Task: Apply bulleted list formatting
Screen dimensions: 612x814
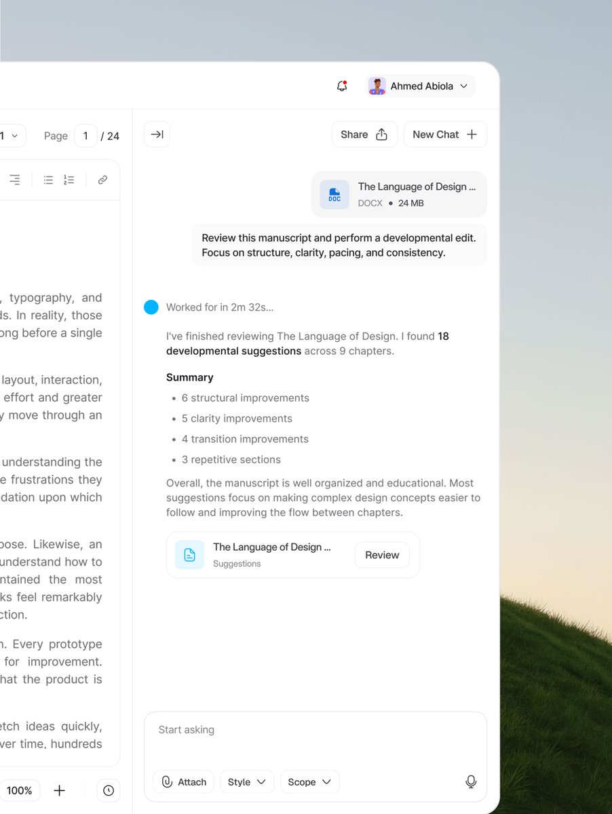Action: click(48, 180)
